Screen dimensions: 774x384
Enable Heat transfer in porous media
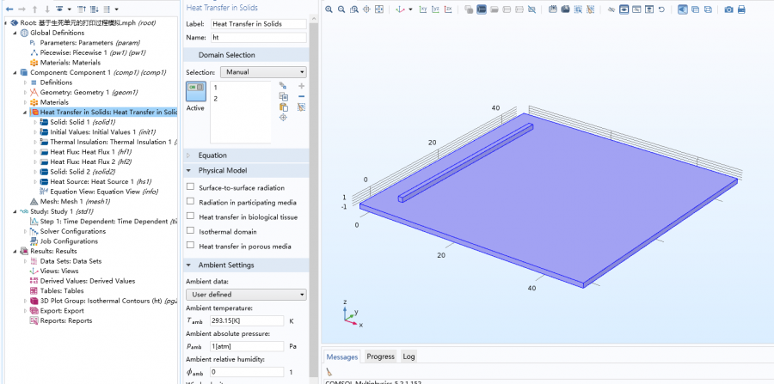tap(191, 246)
